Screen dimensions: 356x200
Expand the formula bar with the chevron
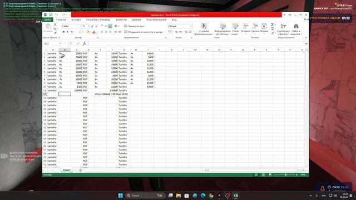coord(306,43)
